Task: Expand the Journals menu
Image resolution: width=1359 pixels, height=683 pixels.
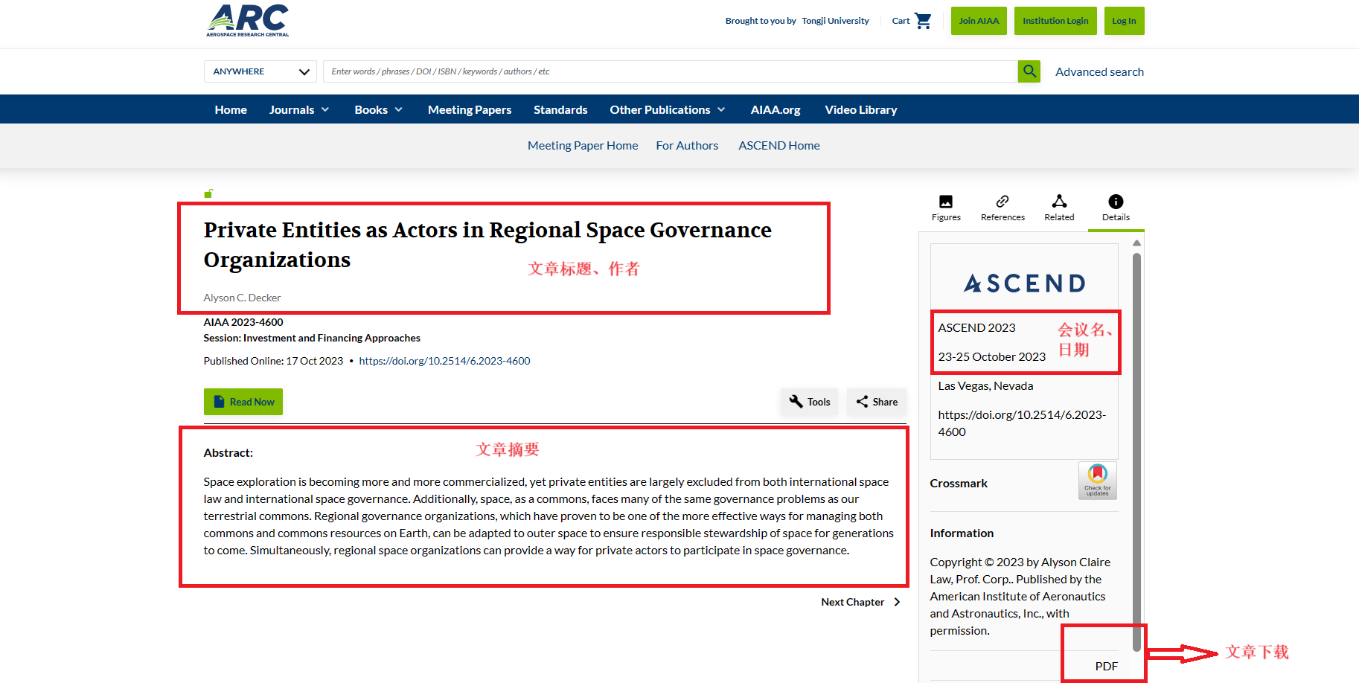Action: click(299, 109)
